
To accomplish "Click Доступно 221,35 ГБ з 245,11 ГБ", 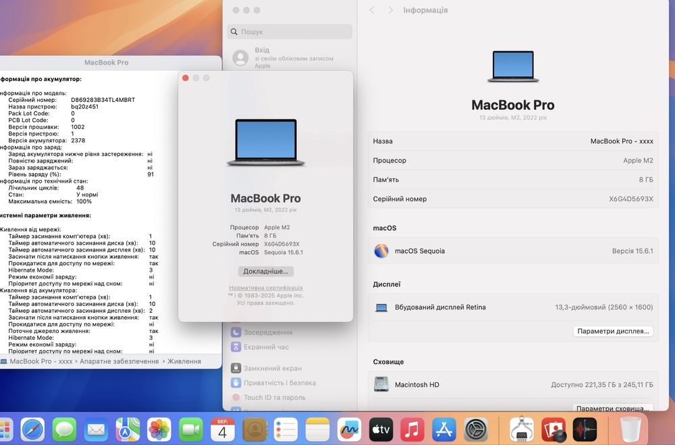I will [x=602, y=384].
